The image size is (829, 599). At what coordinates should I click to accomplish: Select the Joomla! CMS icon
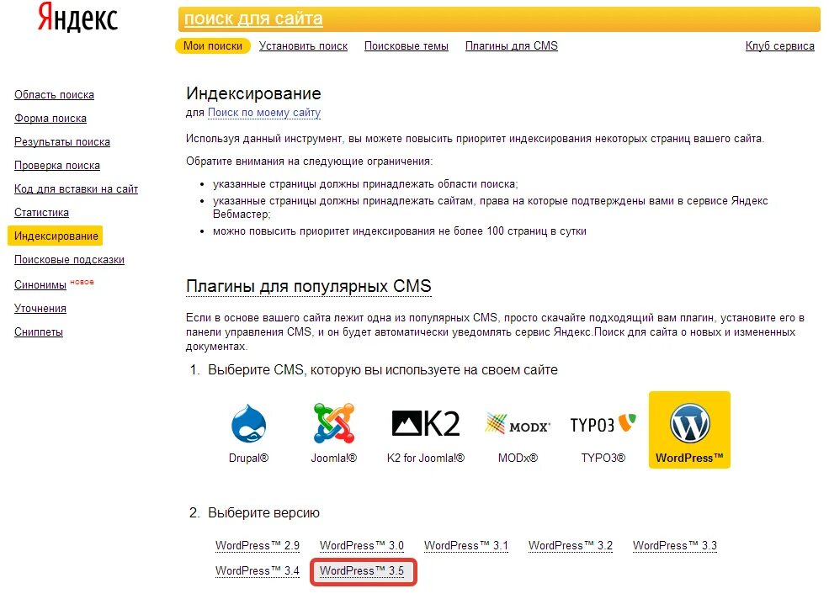click(x=333, y=423)
